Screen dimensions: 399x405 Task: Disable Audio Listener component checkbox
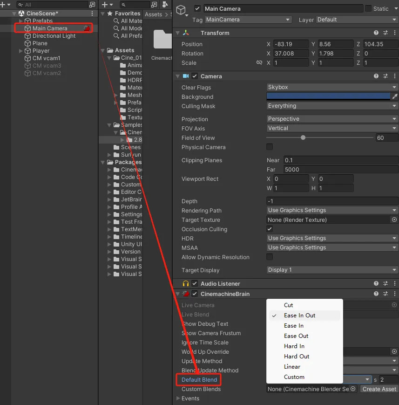pyautogui.click(x=195, y=284)
